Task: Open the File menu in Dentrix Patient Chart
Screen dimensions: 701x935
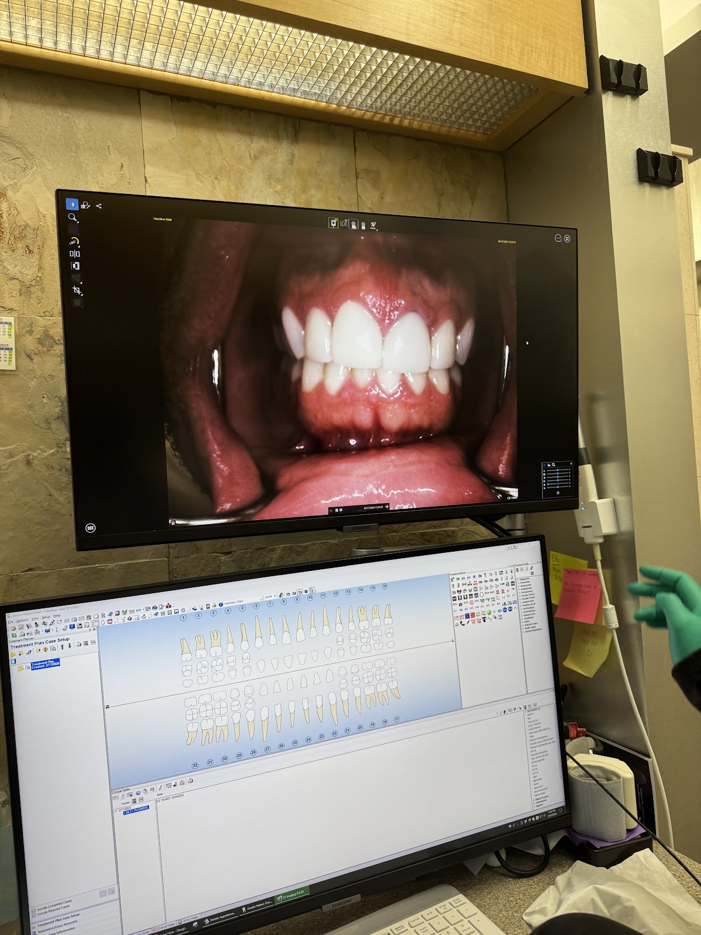Action: tap(11, 622)
